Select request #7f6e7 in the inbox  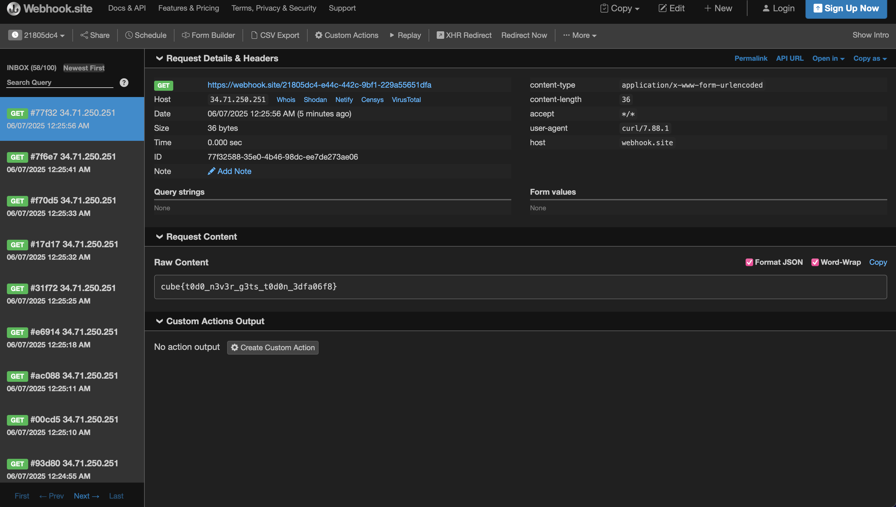[72, 163]
